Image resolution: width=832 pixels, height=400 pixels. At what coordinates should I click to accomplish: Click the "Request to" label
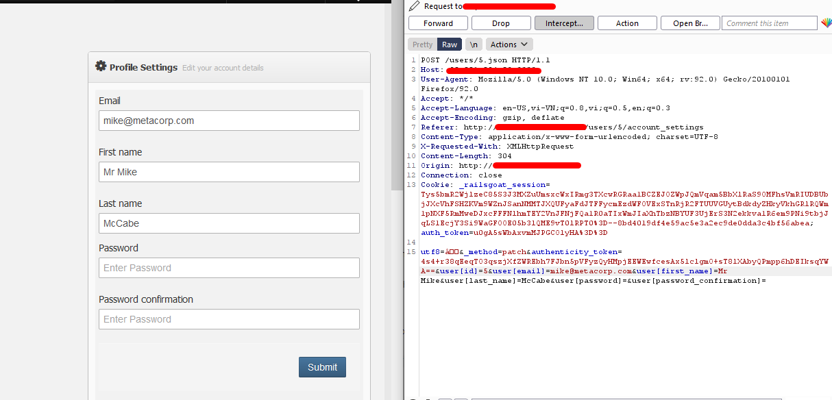(x=443, y=6)
